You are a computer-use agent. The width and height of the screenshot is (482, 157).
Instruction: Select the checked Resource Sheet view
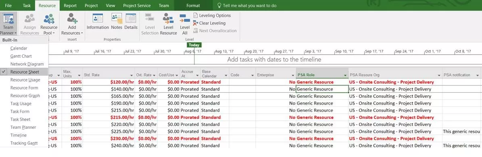click(24, 72)
